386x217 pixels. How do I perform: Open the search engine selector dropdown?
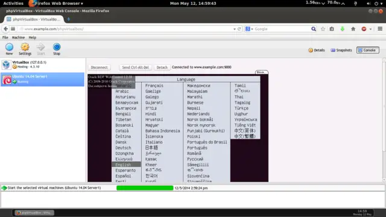249,29
